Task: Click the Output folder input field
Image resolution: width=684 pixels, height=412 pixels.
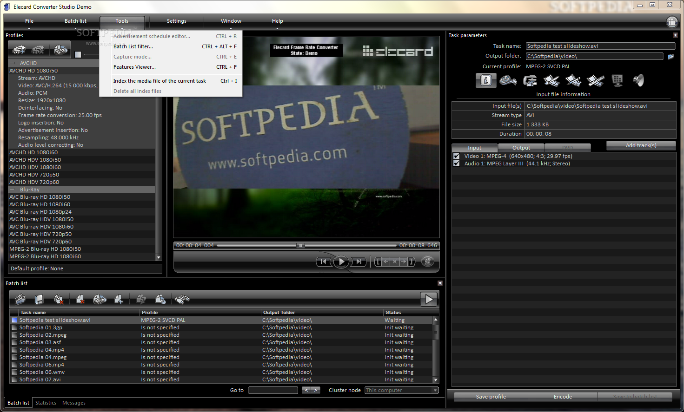Action: click(x=594, y=56)
